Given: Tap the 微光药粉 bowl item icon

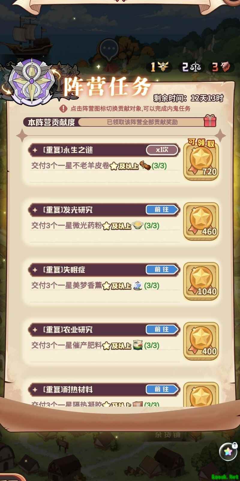Looking at the screenshot, I should (138, 225).
